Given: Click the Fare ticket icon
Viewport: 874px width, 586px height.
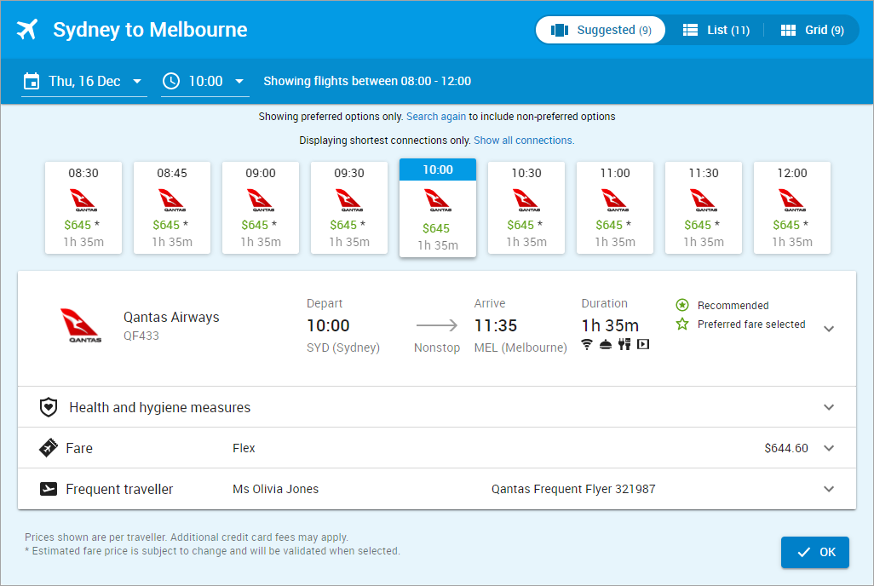Looking at the screenshot, I should 49,448.
